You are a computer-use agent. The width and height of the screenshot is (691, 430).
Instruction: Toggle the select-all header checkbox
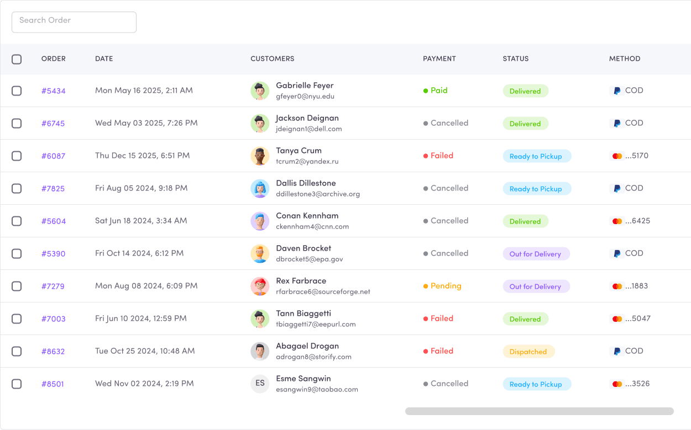coord(17,59)
